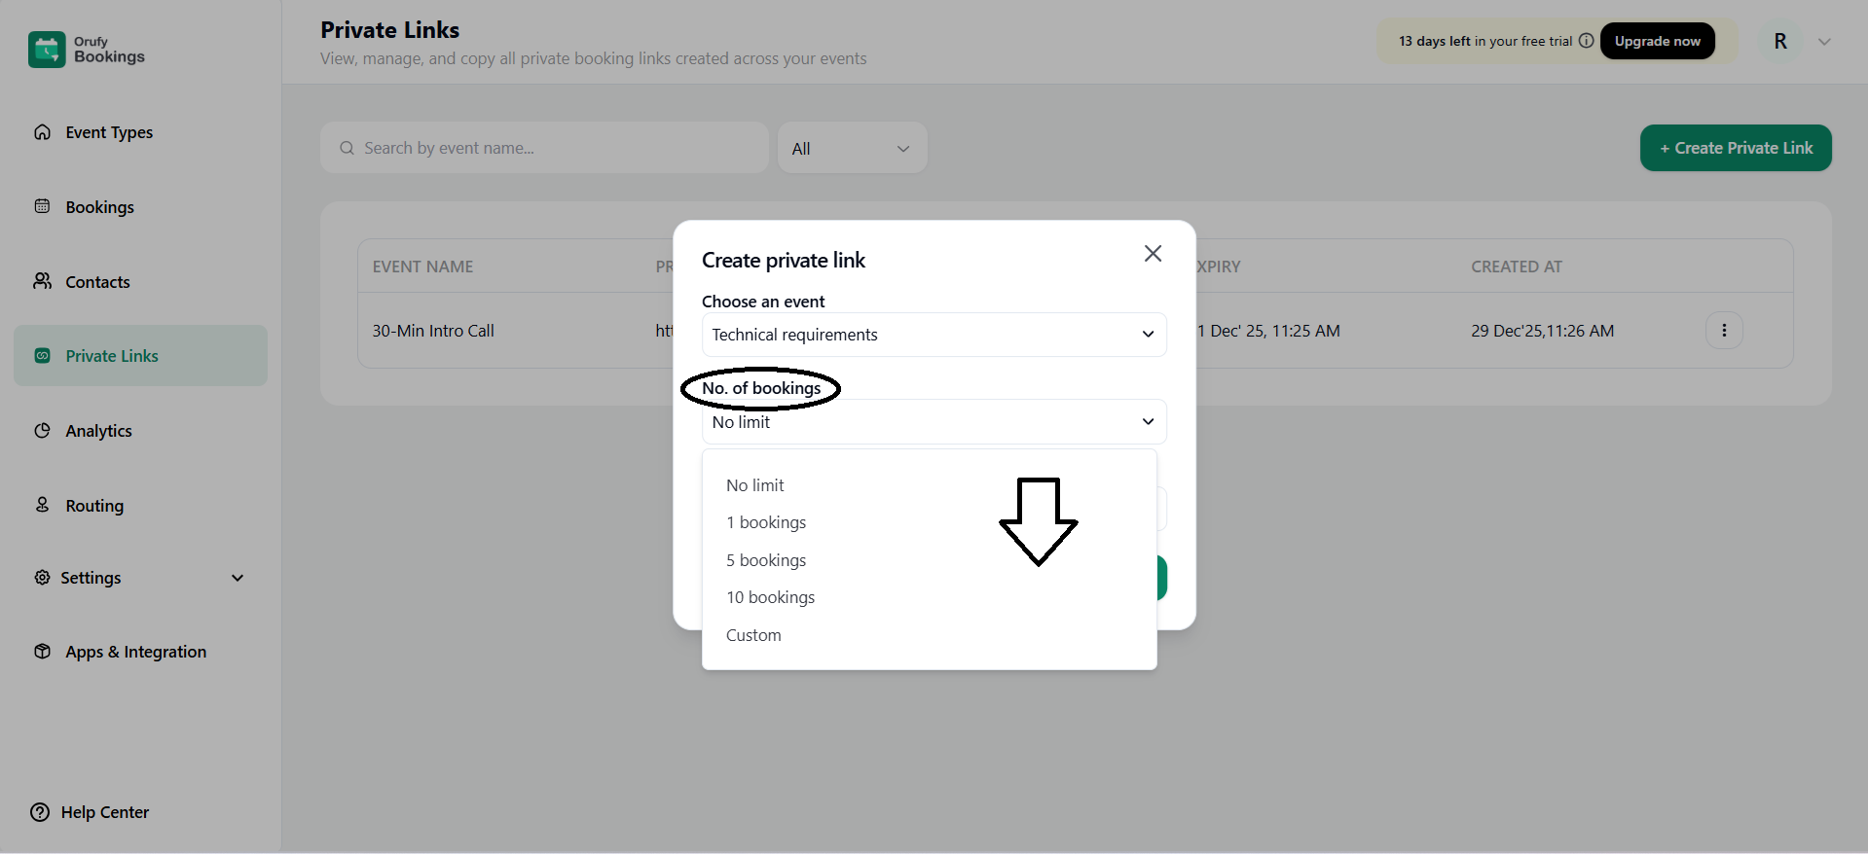Open three-dot menu for 30-Min Intro Call

coord(1724,331)
